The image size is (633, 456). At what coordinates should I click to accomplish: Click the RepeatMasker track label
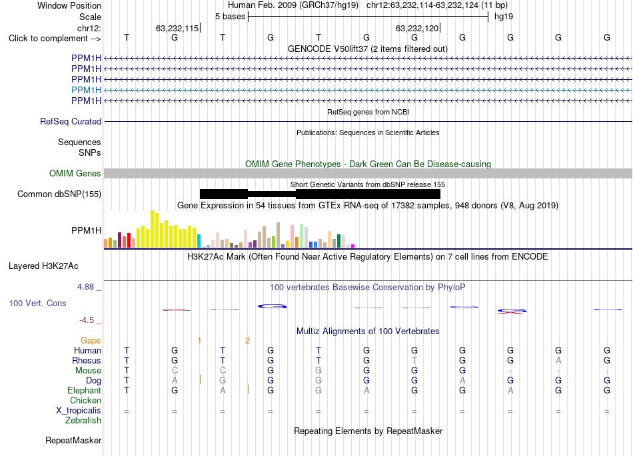click(73, 441)
